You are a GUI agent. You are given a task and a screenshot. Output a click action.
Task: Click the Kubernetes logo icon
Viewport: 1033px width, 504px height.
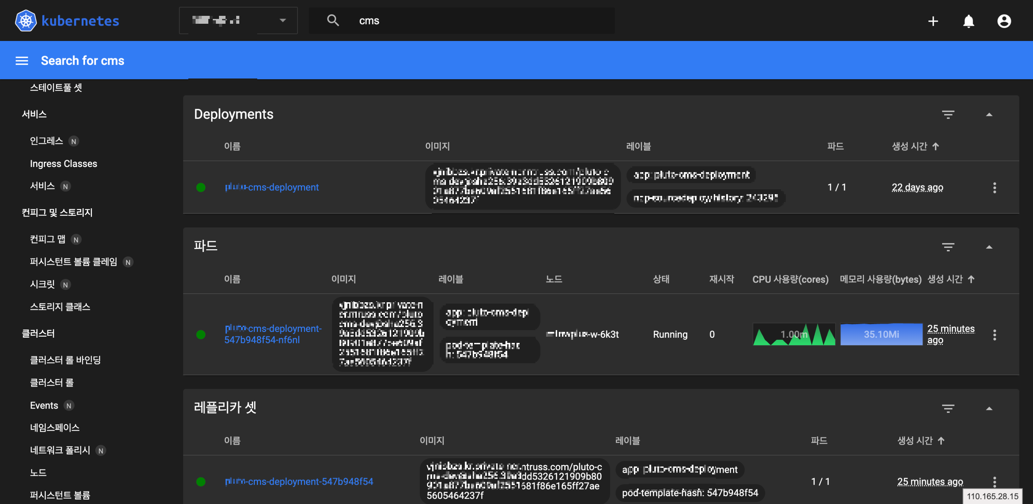(26, 20)
